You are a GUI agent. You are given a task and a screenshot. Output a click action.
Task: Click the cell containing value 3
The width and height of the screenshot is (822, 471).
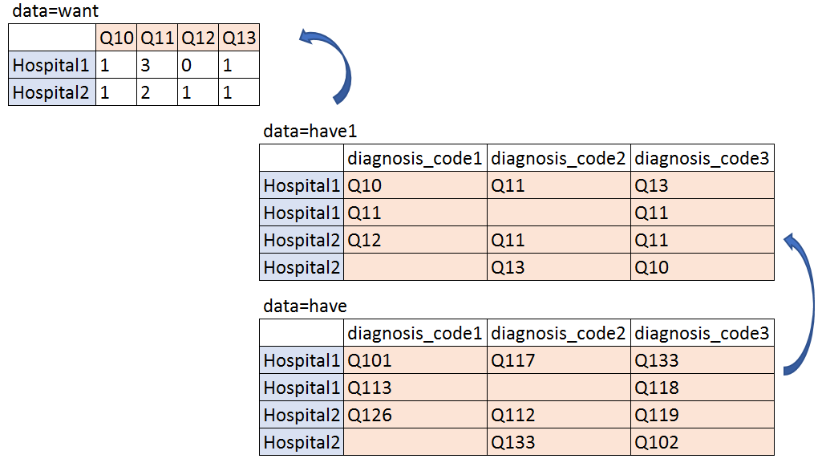click(157, 65)
